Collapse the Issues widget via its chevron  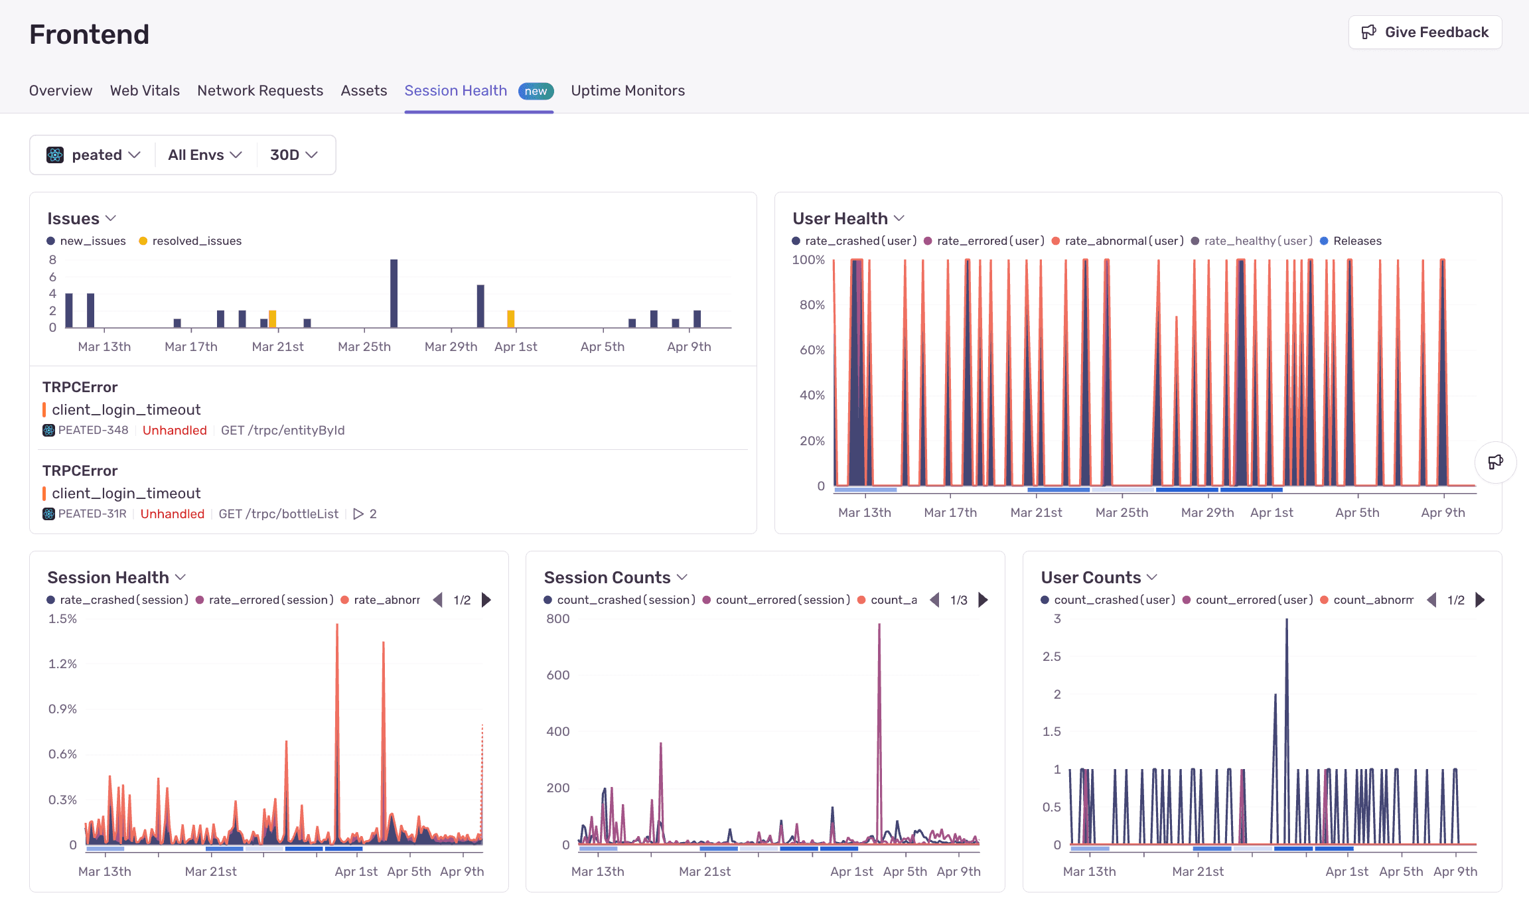[x=110, y=218]
